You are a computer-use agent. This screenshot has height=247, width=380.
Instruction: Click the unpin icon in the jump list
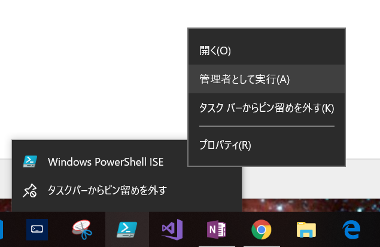(30, 191)
